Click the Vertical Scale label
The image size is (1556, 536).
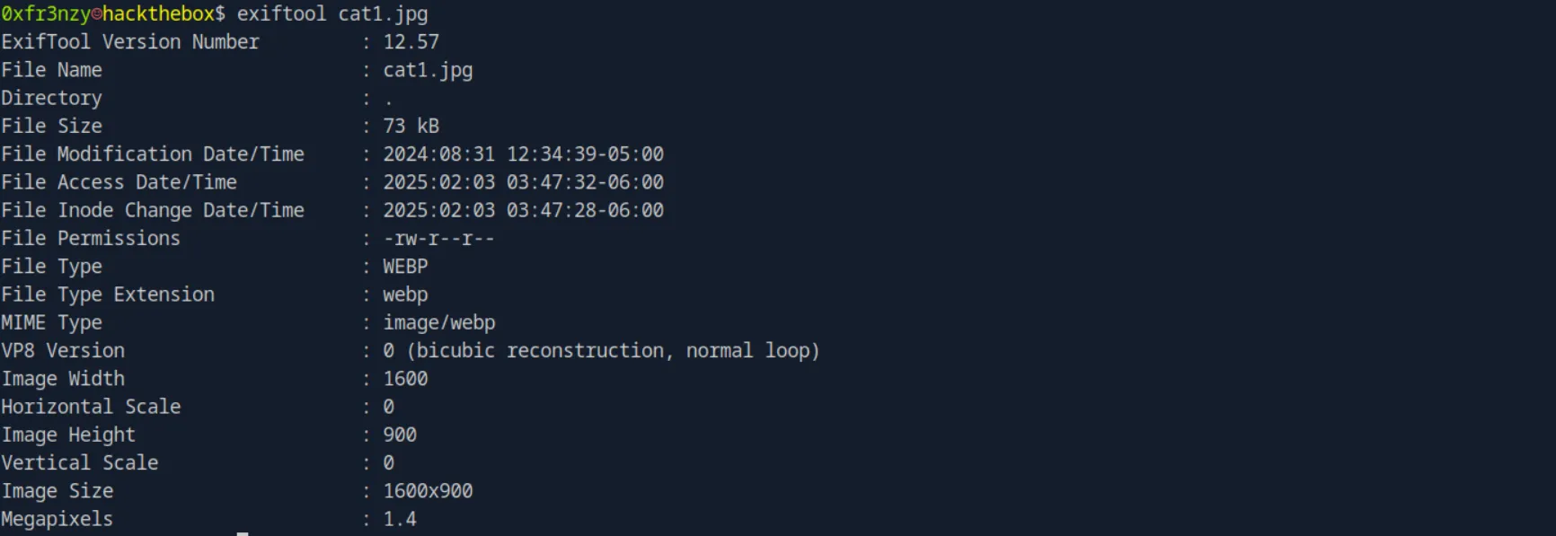(x=80, y=463)
